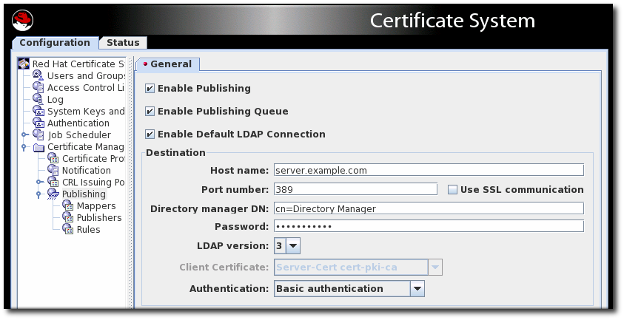This screenshot has height=320, width=624.
Task: Select the General tab
Action: pyautogui.click(x=168, y=64)
